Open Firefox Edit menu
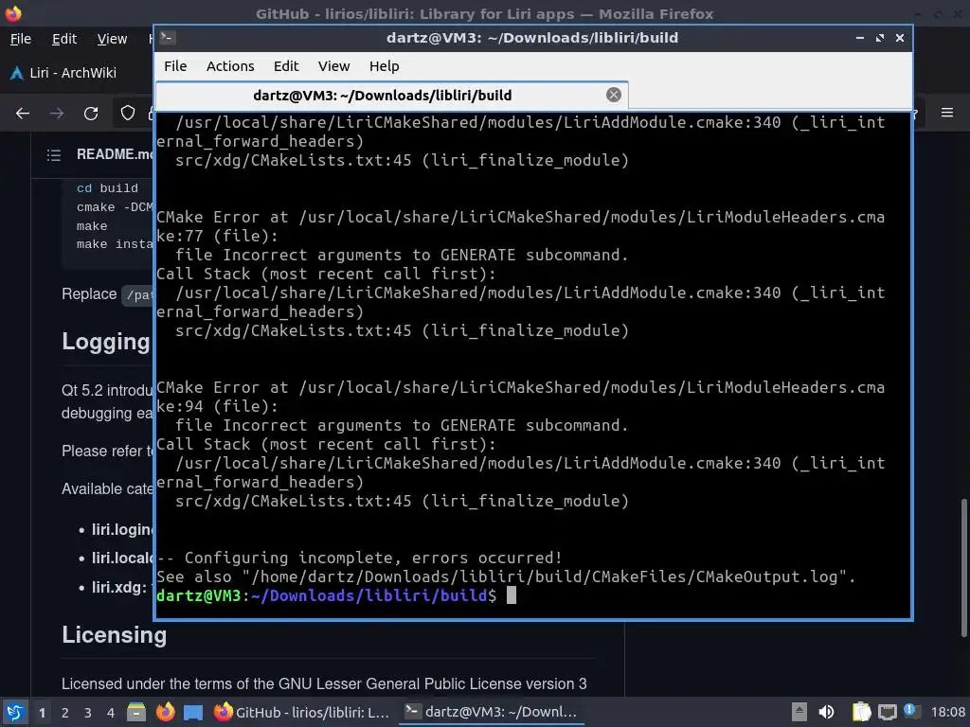Screen dimensions: 970x727 pos(64,39)
